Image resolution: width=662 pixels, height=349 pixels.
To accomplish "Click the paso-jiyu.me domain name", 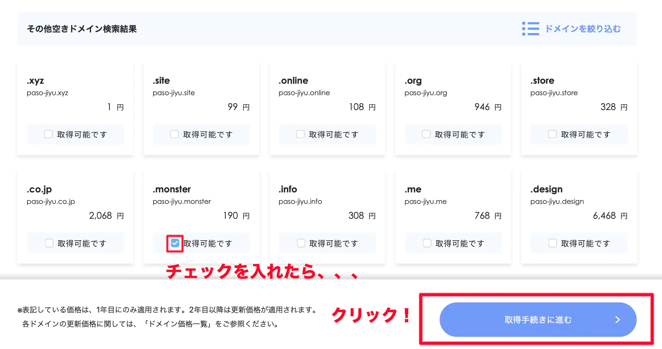I will (x=425, y=202).
